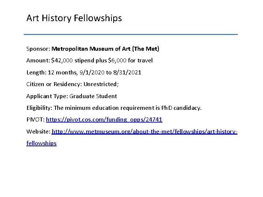The width and height of the screenshot is (263, 197).
Task: Open the PIVOT funding opportunity link
Action: [107, 119]
